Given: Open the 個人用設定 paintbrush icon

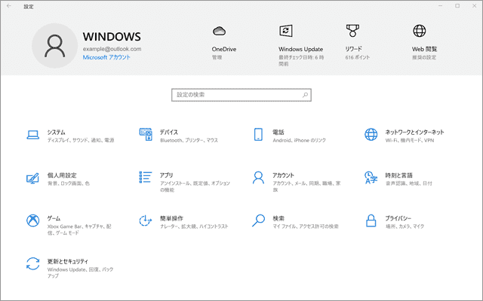Looking at the screenshot, I should [x=32, y=178].
